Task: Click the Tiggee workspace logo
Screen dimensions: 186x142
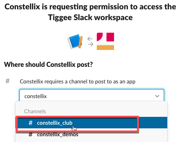Action: pos(105,41)
